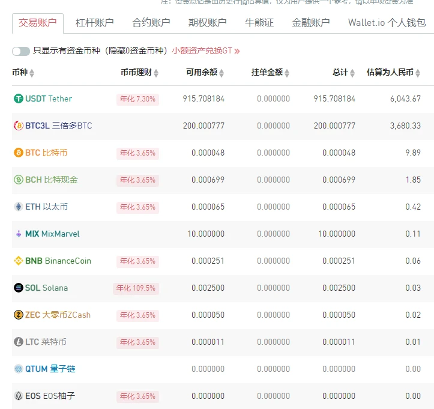Click ETH 年化 3.65% badge
The width and height of the screenshot is (434, 409).
(x=137, y=207)
